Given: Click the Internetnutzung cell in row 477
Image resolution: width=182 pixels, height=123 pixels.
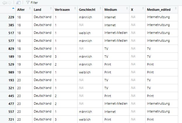Looking at the screenshot, I should [x=158, y=103].
